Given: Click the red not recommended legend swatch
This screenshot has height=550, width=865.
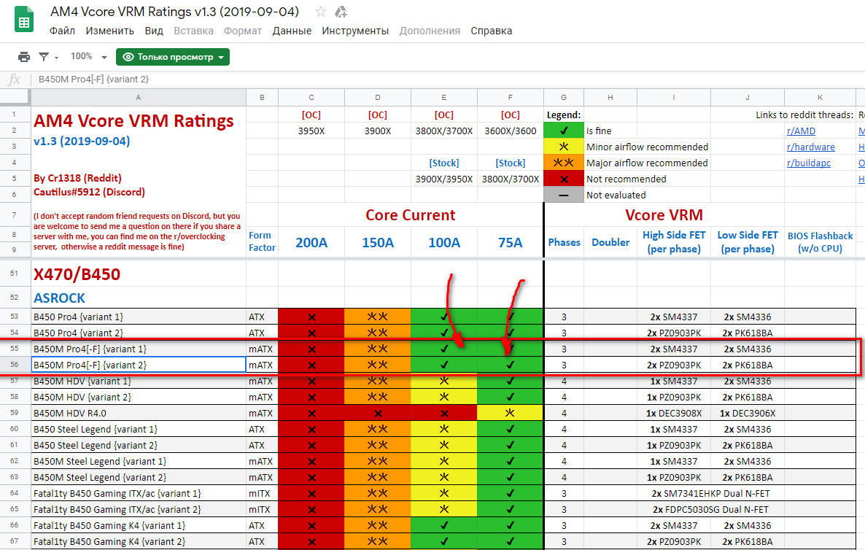Looking at the screenshot, I should pos(563,179).
